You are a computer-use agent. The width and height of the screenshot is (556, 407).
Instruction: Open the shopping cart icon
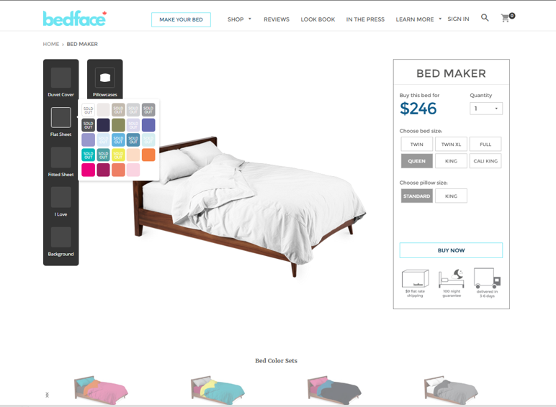tap(508, 18)
